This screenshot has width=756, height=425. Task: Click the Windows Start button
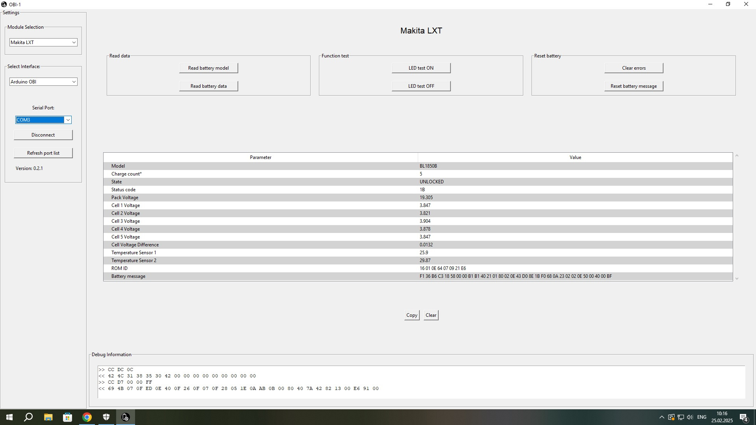point(9,417)
